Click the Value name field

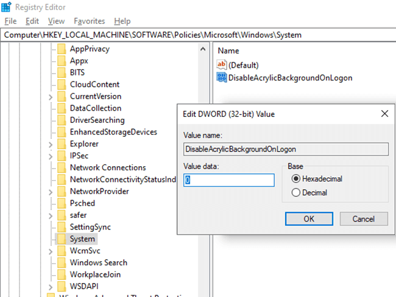click(x=286, y=149)
